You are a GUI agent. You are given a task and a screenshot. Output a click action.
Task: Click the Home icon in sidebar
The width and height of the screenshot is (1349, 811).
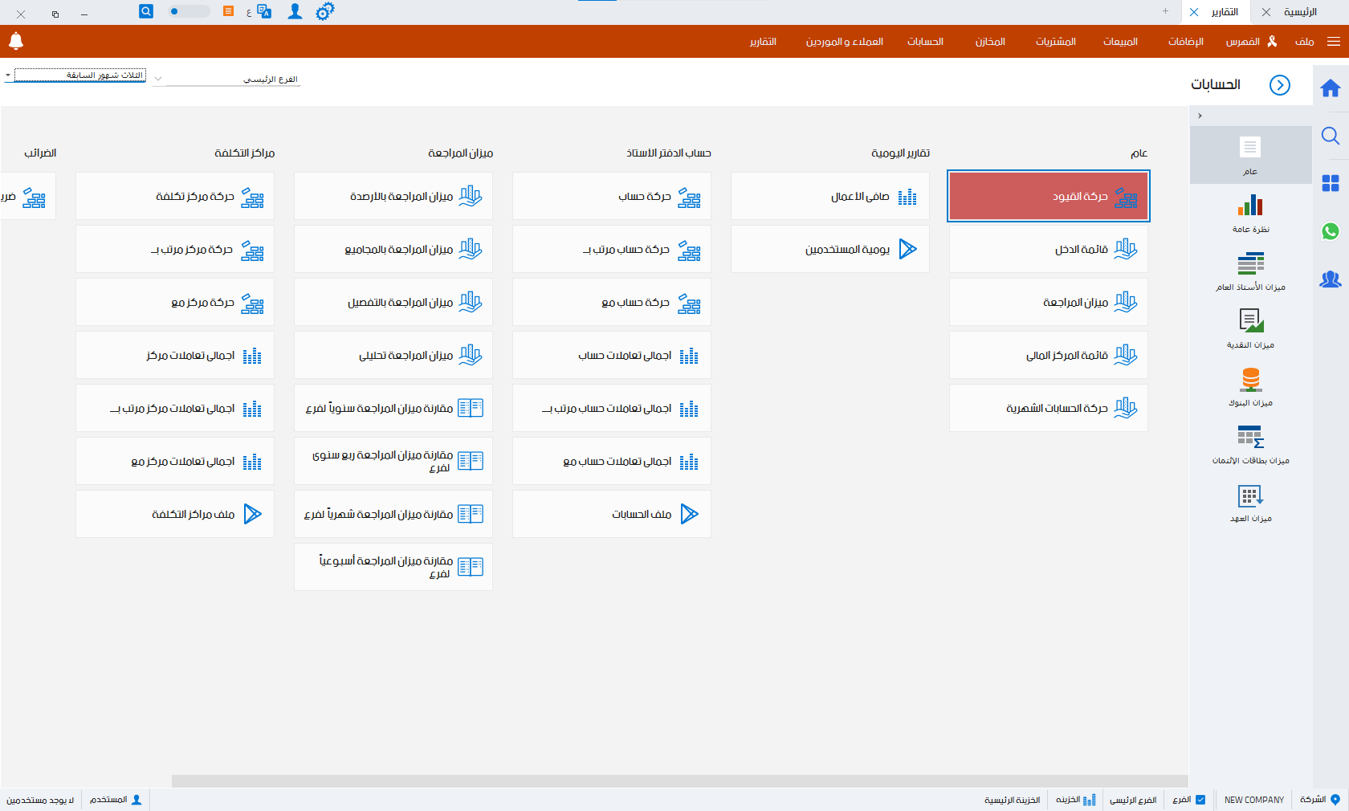1331,88
